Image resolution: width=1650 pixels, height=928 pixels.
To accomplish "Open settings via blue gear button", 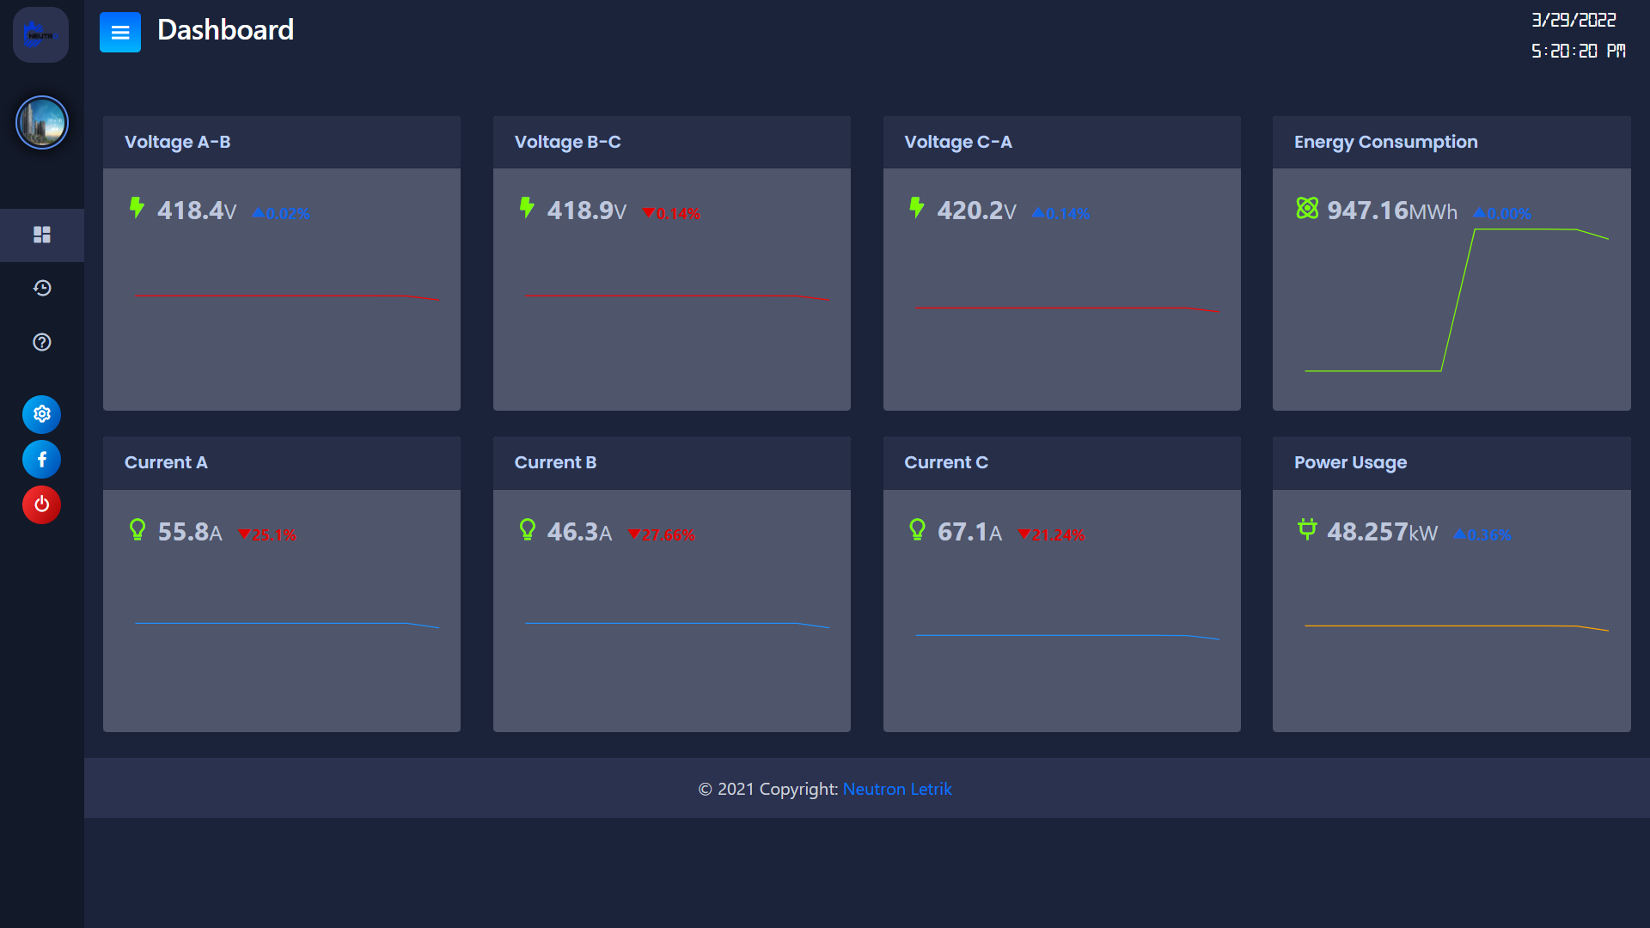I will [41, 414].
